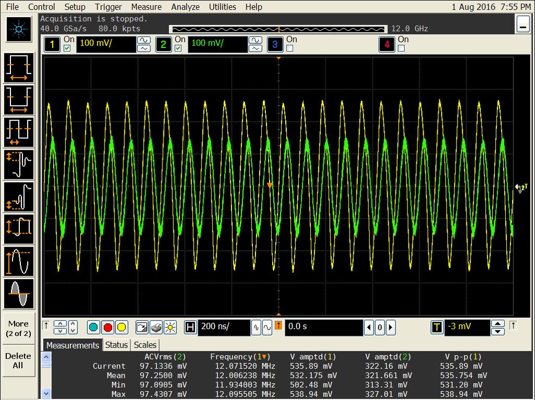Click the More (2 of 2) button
This screenshot has width=535, height=400.
pos(18,329)
